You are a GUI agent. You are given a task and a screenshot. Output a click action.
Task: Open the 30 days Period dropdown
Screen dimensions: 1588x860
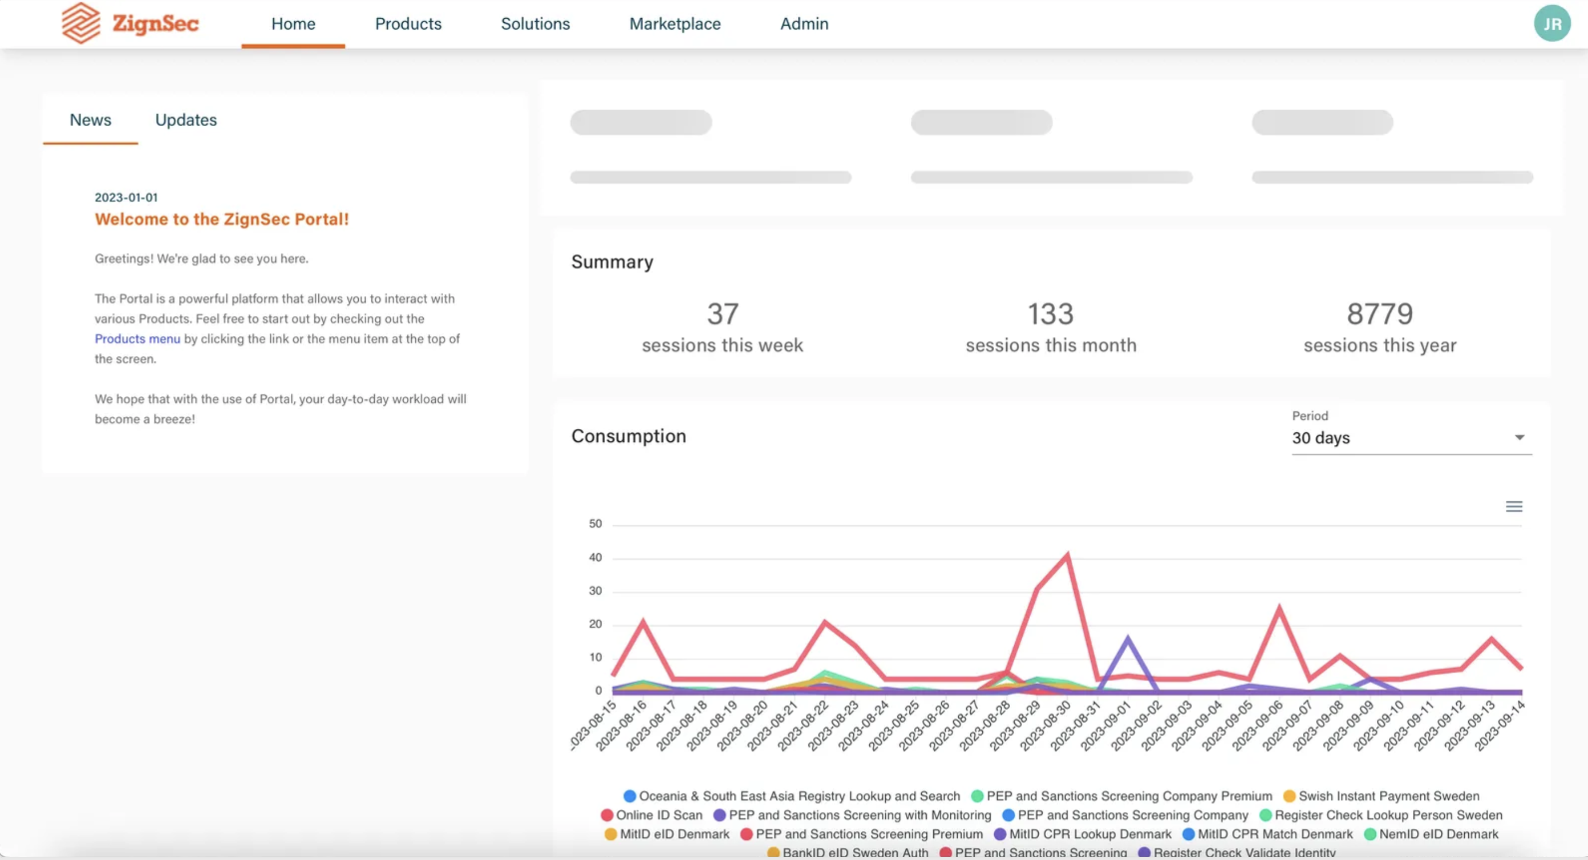tap(1412, 439)
